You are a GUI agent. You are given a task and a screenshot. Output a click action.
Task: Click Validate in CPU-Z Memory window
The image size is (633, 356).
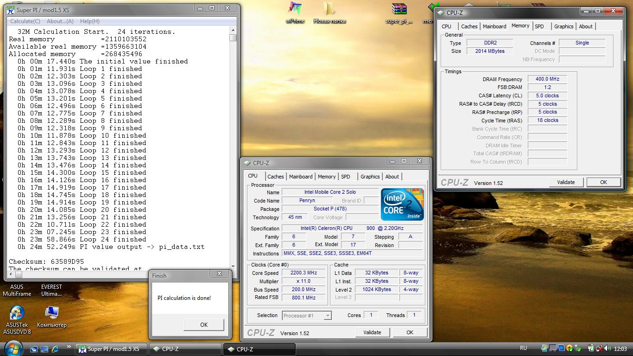tap(566, 182)
